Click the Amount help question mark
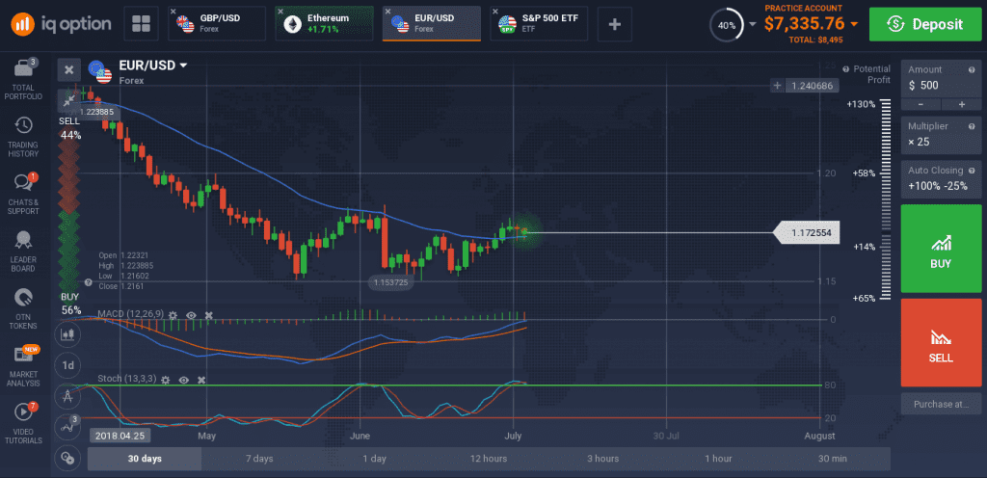This screenshot has height=478, width=987. coord(972,69)
